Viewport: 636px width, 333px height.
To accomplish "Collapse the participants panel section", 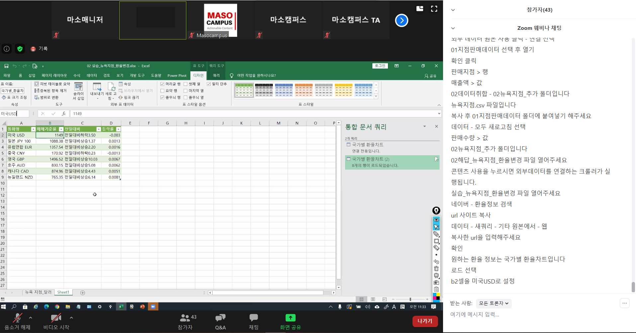I will 453,10.
